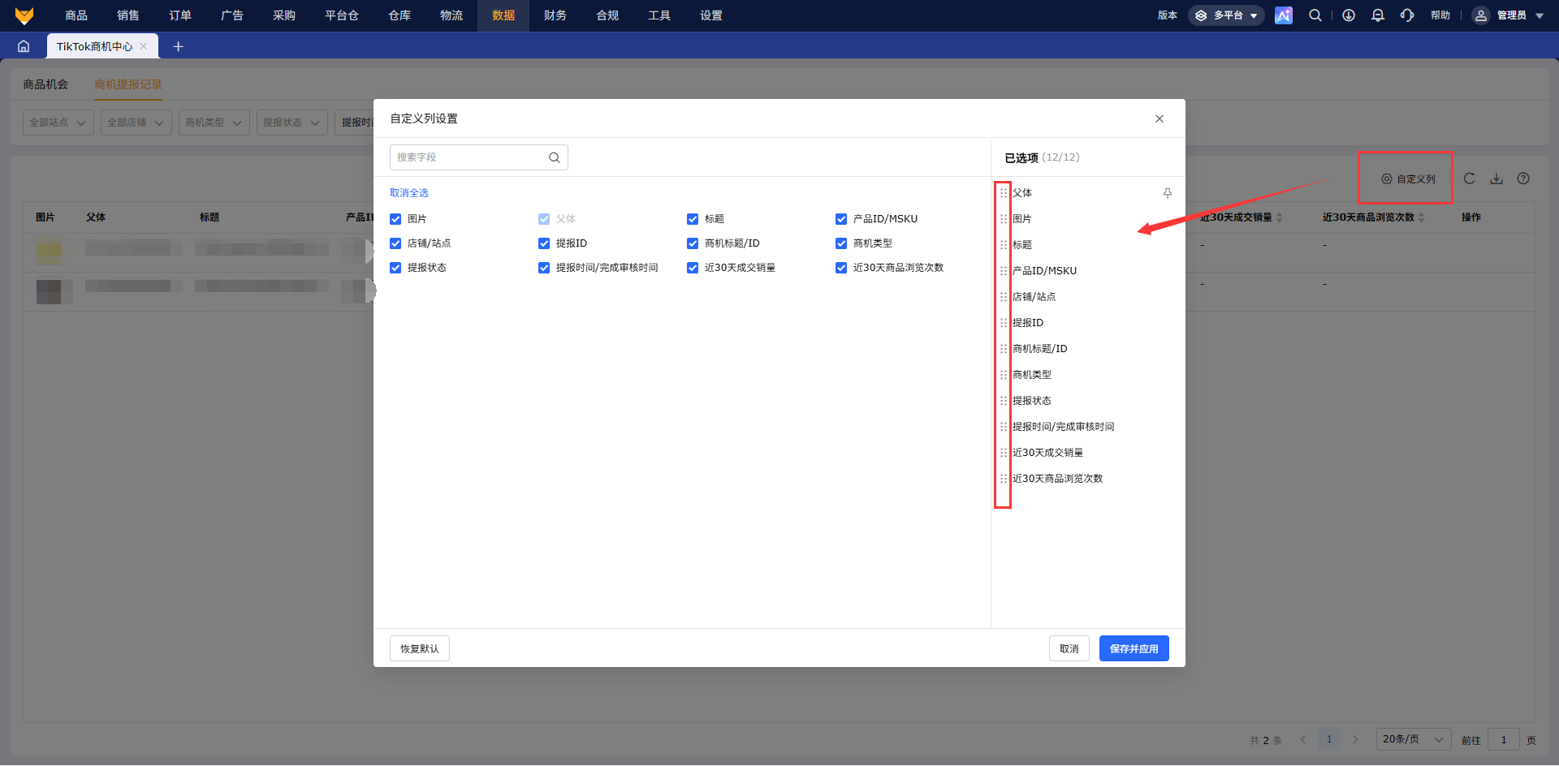Click the refresh icon beside 自定义列
1559x766 pixels.
click(1469, 179)
